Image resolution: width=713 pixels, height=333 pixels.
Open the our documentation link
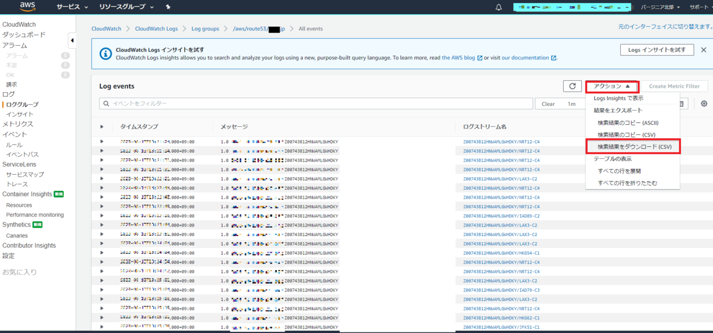(525, 58)
